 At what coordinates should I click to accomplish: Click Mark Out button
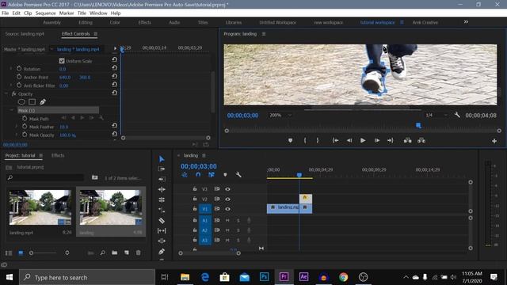coord(318,140)
